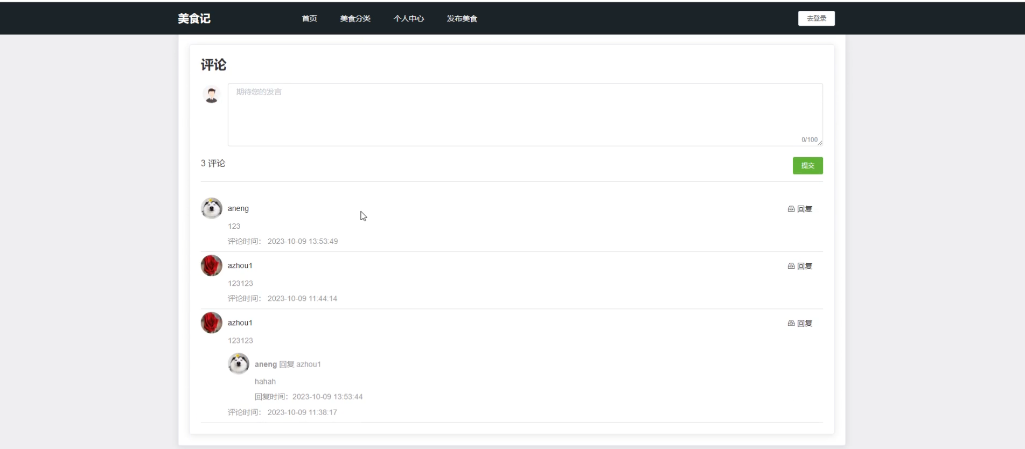Click username azhou1 above the nested reply

coord(240,322)
